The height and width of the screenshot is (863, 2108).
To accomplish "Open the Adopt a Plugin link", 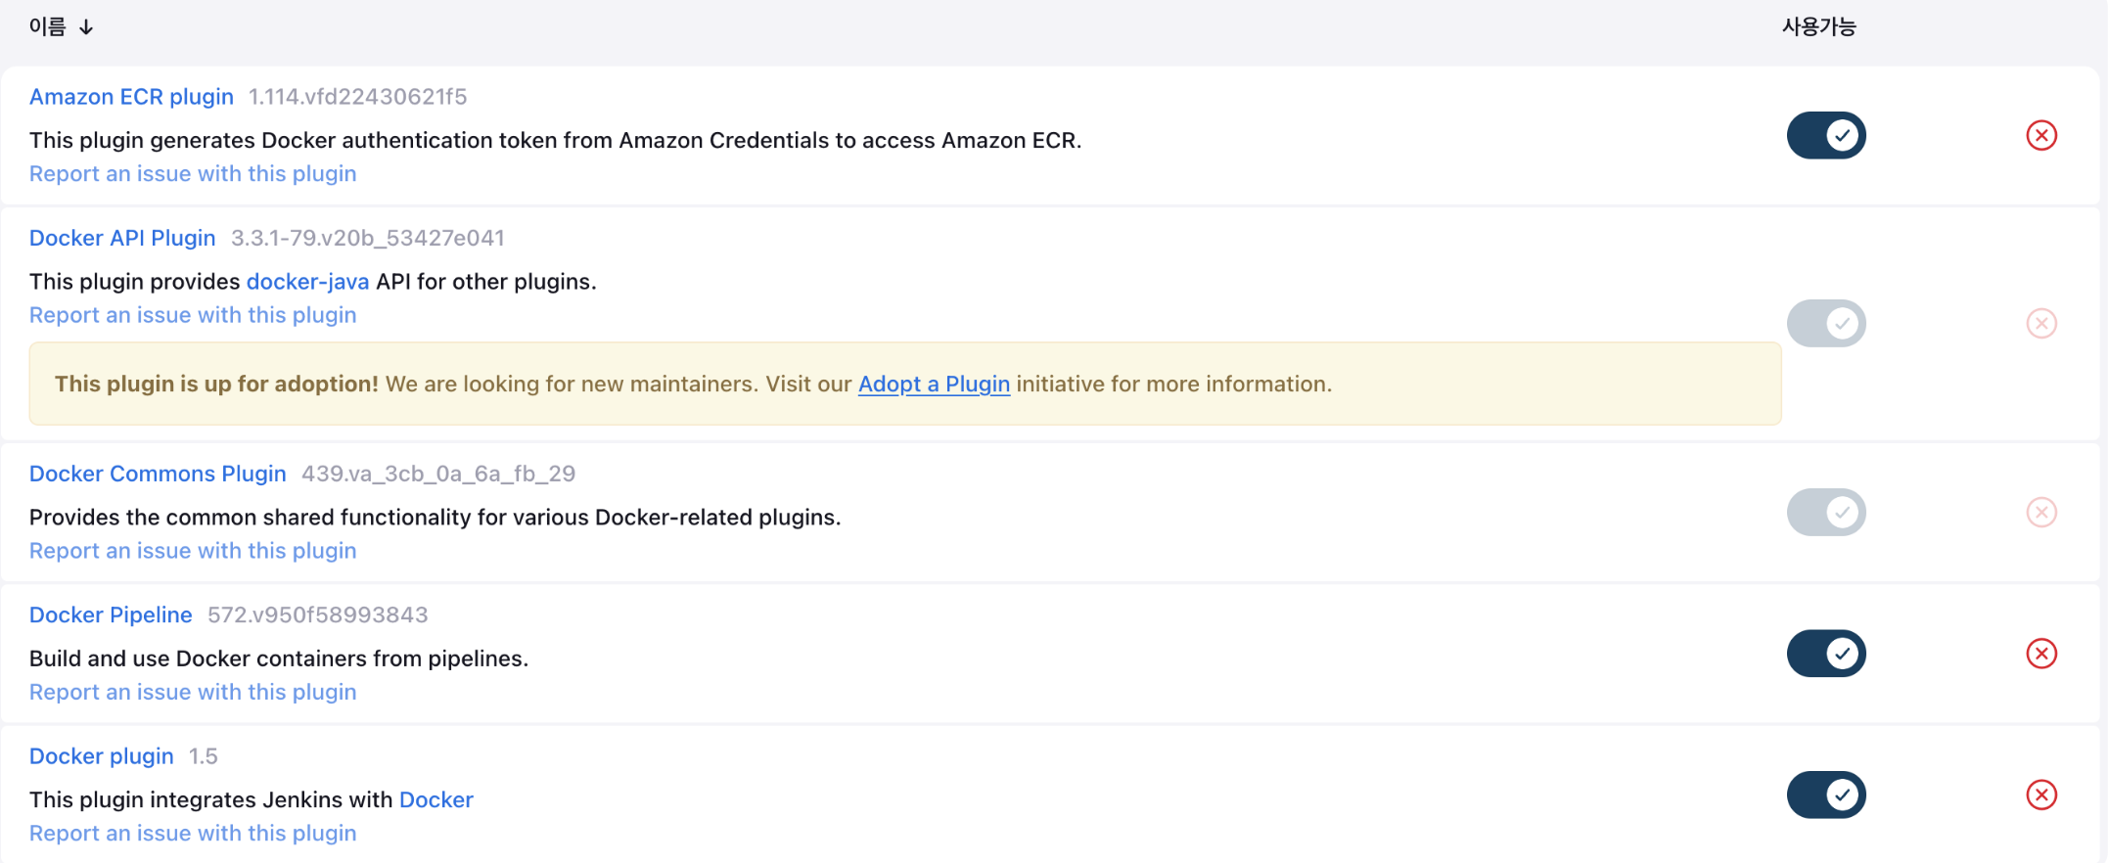I will [x=934, y=385].
